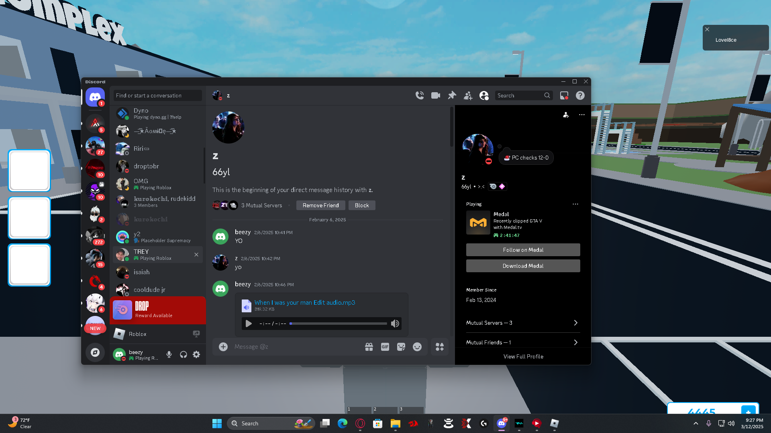Viewport: 771px width, 433px height.
Task: Click the Remove Friend button
Action: click(x=320, y=205)
